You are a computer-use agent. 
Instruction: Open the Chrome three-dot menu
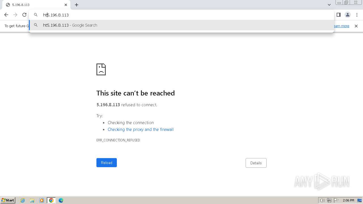(357, 15)
